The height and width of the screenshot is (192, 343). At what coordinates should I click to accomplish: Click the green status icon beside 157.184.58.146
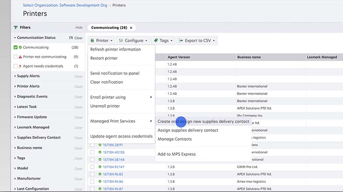[100, 159]
